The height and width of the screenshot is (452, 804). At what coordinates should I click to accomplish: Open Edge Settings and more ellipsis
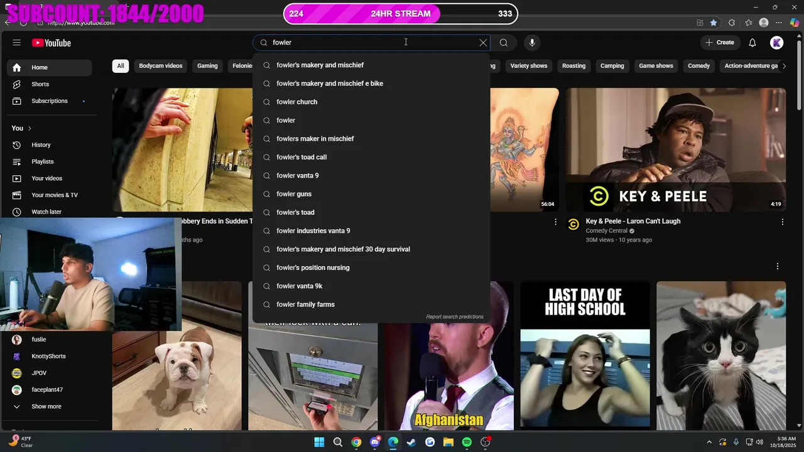tap(780, 23)
